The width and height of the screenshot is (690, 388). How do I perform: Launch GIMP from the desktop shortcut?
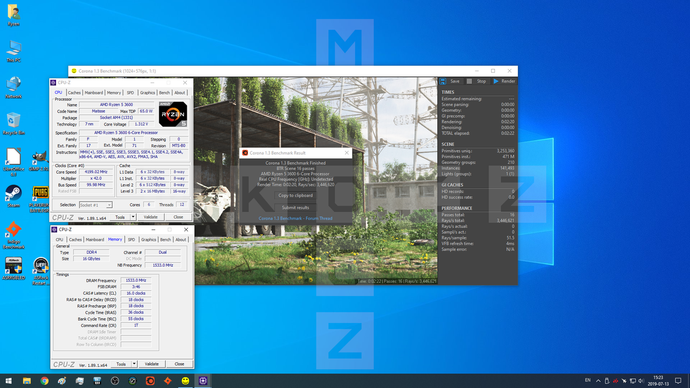41,161
